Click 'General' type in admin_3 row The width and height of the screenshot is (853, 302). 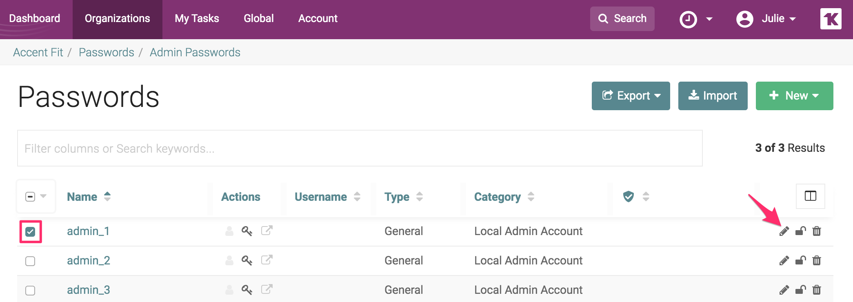click(x=404, y=290)
